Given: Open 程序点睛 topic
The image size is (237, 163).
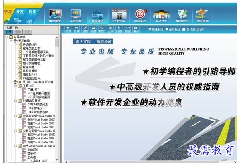Looking at the screenshot, I should tap(28, 67).
